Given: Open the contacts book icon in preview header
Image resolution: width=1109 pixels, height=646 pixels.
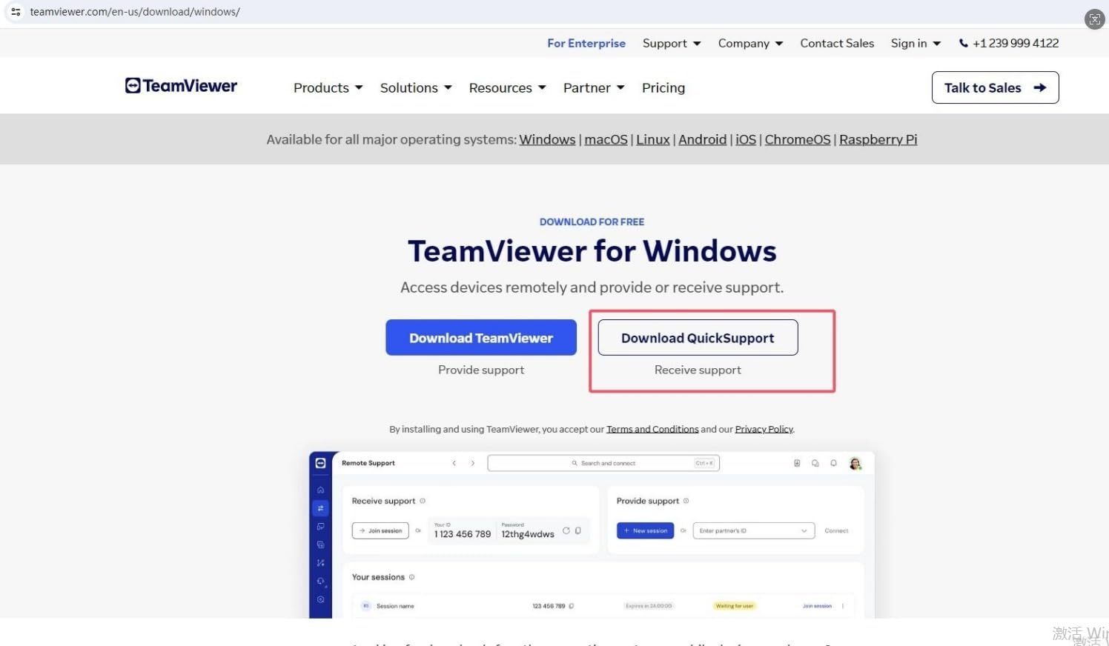Looking at the screenshot, I should point(797,463).
